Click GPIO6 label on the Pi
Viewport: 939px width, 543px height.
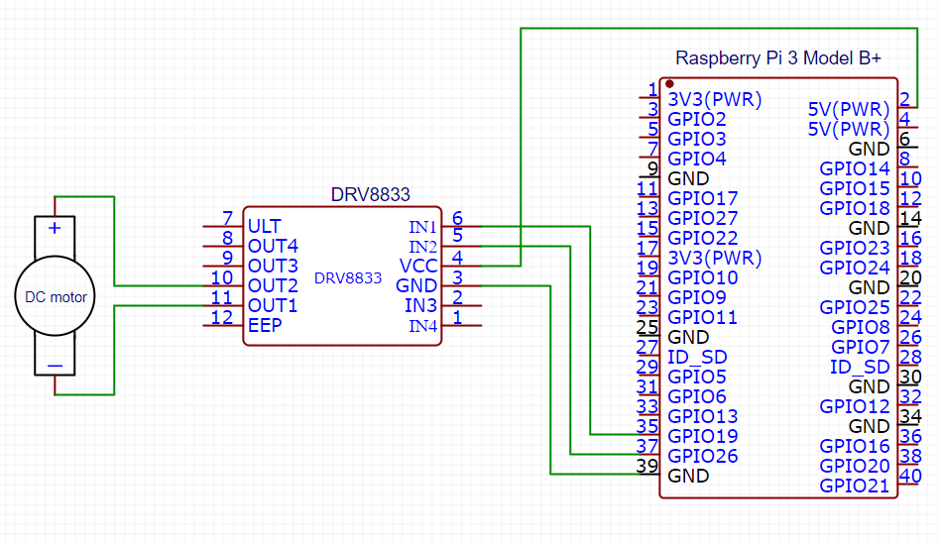(696, 397)
